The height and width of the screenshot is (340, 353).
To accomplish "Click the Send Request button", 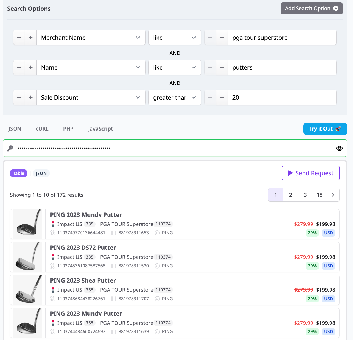I will 311,173.
